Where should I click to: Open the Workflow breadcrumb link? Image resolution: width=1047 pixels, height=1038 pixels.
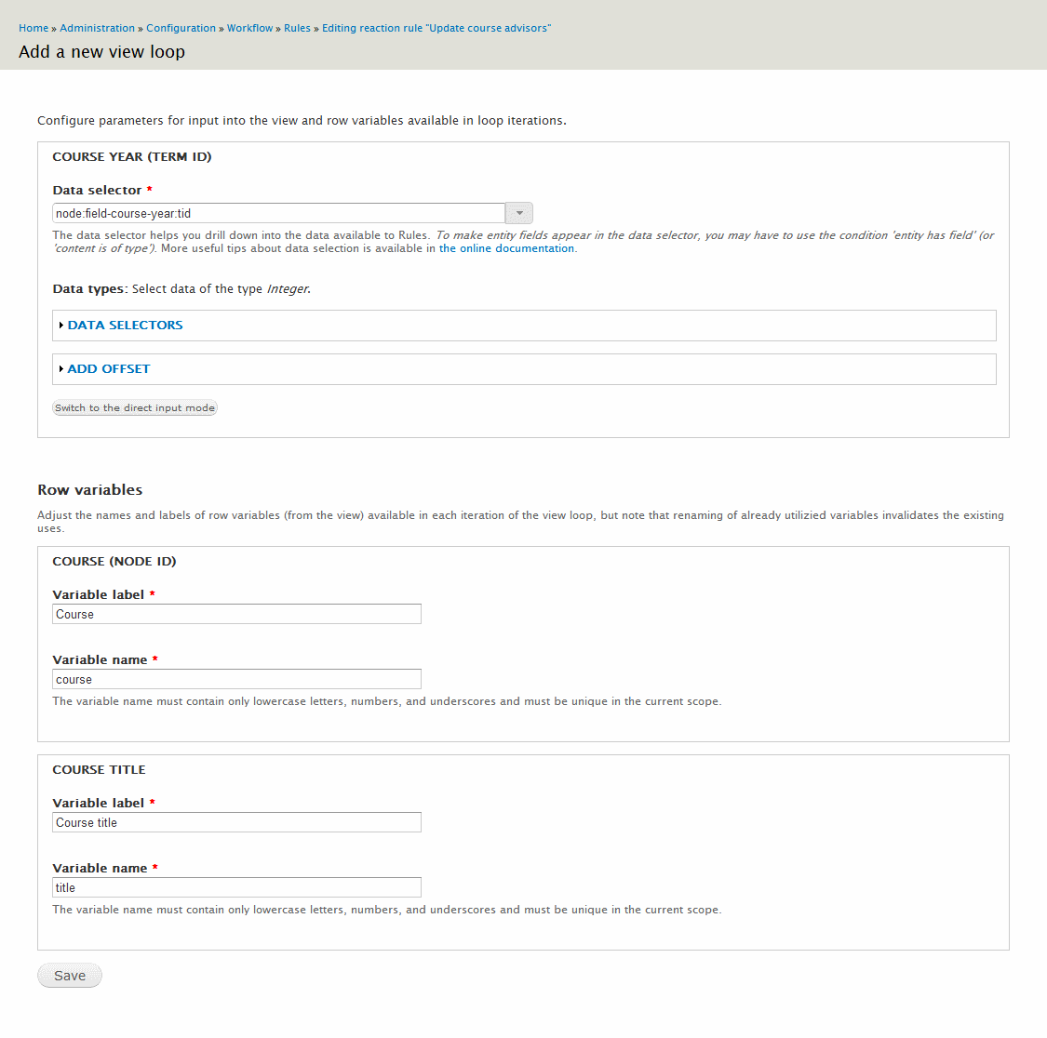(249, 28)
